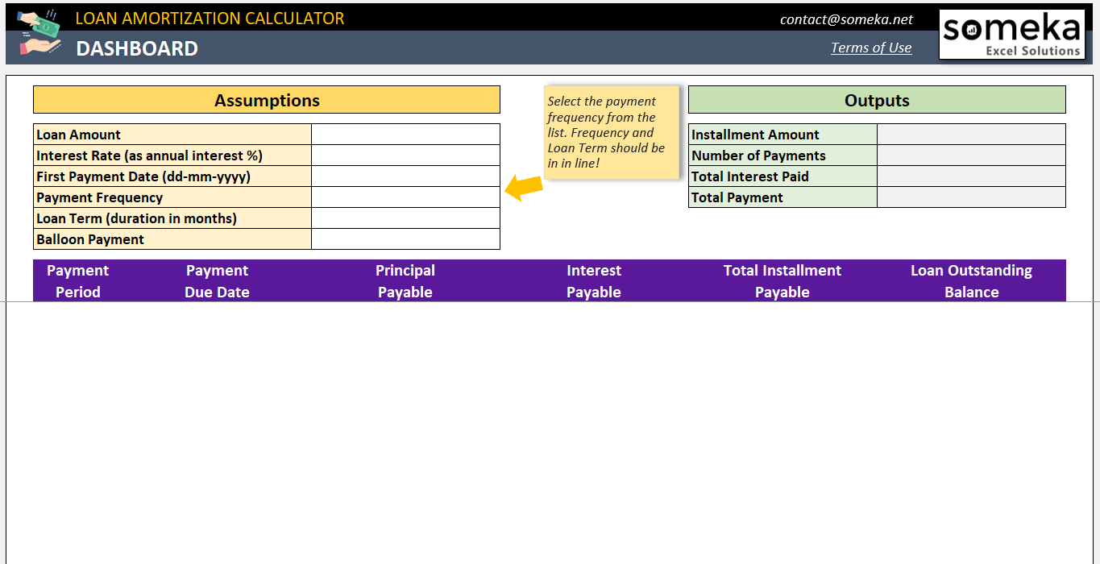Image resolution: width=1100 pixels, height=564 pixels.
Task: Open the Payment Frequency dropdown cell
Action: coord(405,197)
